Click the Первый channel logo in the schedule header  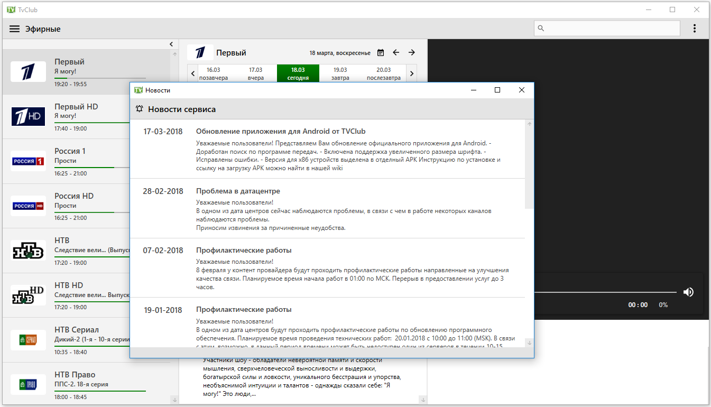[200, 52]
